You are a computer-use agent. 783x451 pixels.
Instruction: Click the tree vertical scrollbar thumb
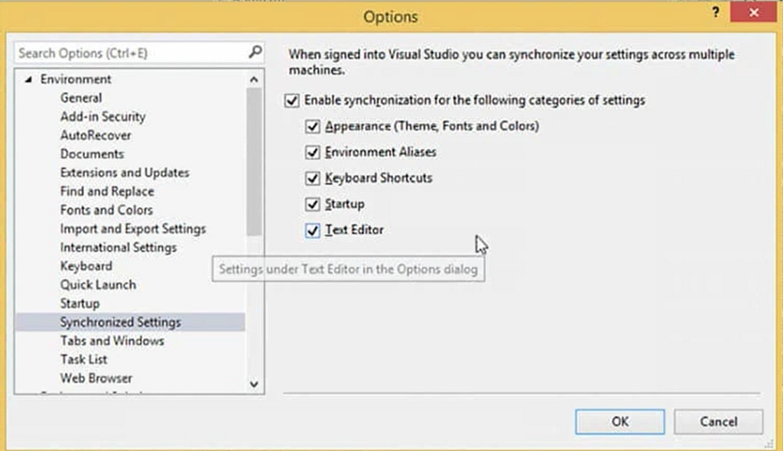pyautogui.click(x=254, y=161)
